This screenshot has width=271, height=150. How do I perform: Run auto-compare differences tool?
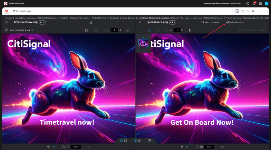tap(149, 141)
